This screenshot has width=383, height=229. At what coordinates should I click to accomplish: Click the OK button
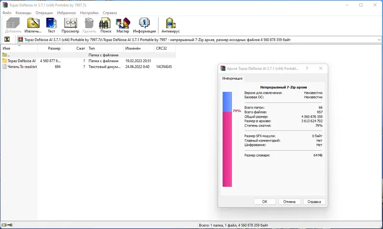coord(265,202)
